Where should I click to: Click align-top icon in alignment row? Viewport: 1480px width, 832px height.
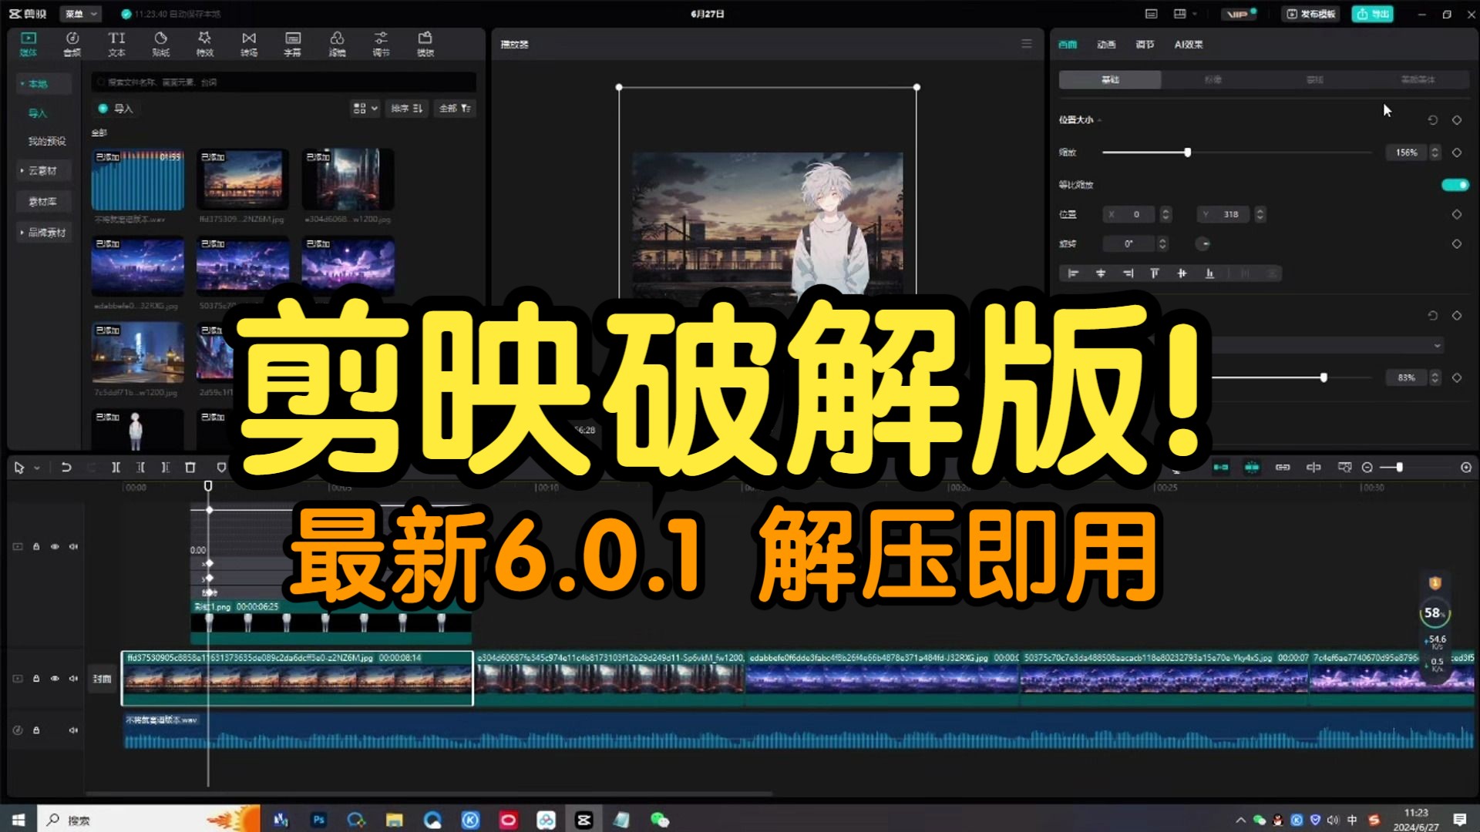1154,273
